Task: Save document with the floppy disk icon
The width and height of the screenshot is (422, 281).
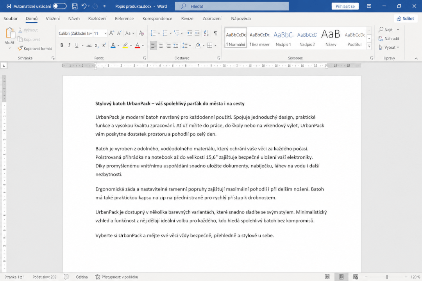Action: [75, 6]
